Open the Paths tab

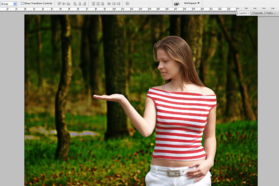[270, 13]
